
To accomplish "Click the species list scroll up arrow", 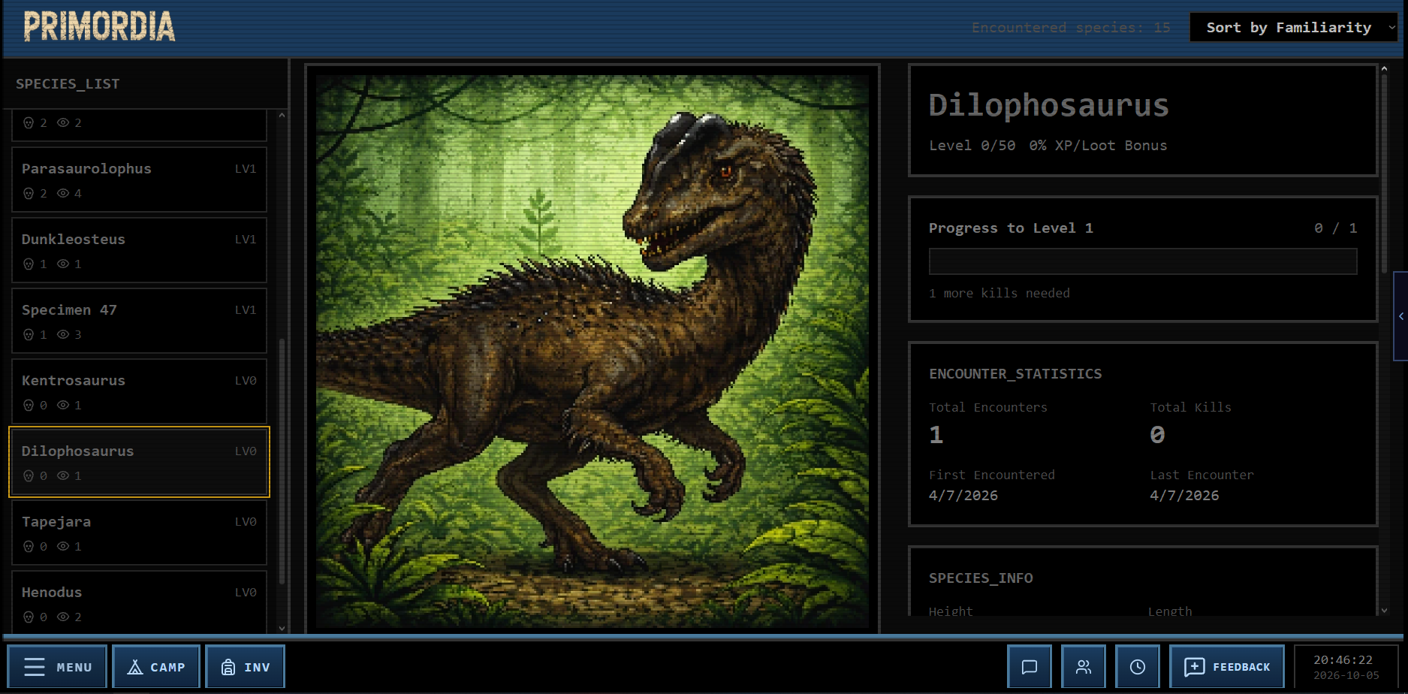I will (x=282, y=116).
